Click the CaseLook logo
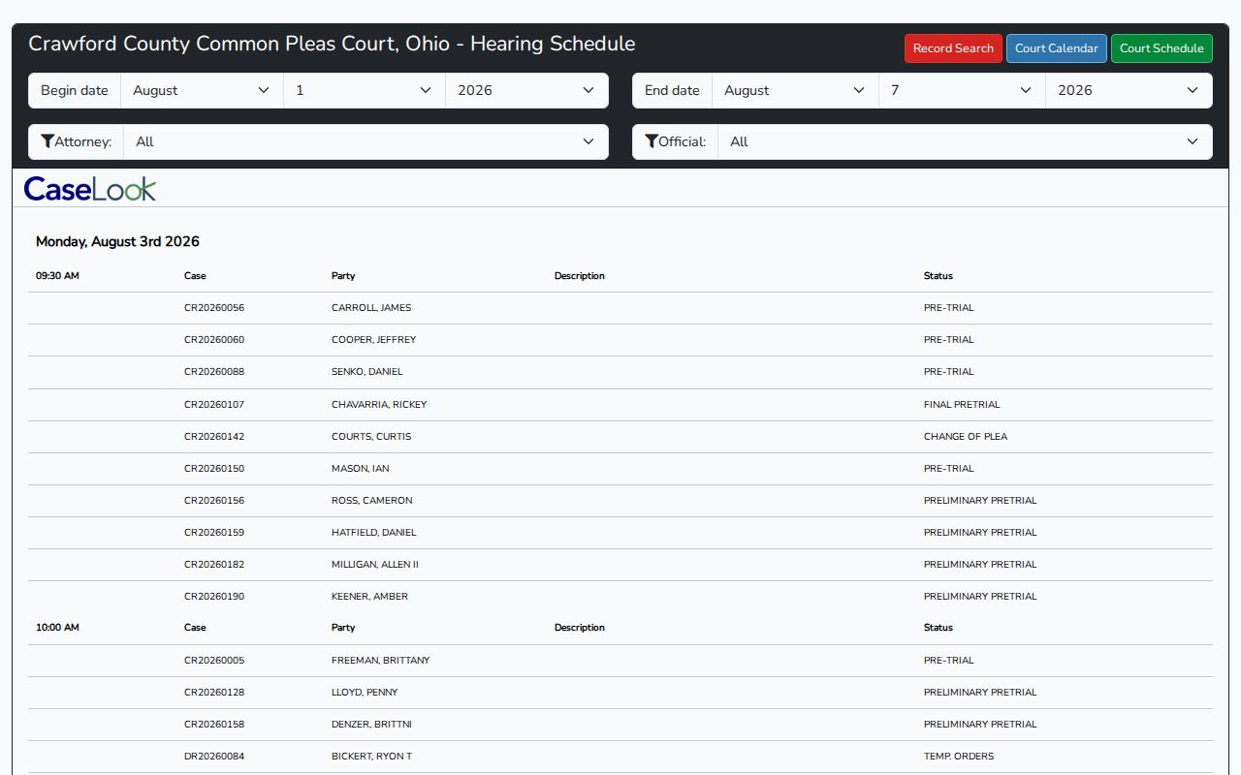 point(90,188)
